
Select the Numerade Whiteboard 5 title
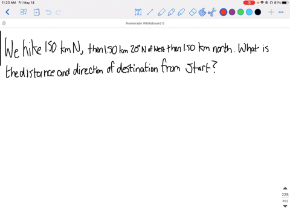[x=145, y=23]
